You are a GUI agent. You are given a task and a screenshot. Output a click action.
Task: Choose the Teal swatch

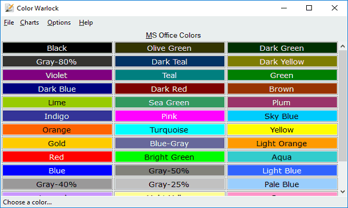point(170,75)
